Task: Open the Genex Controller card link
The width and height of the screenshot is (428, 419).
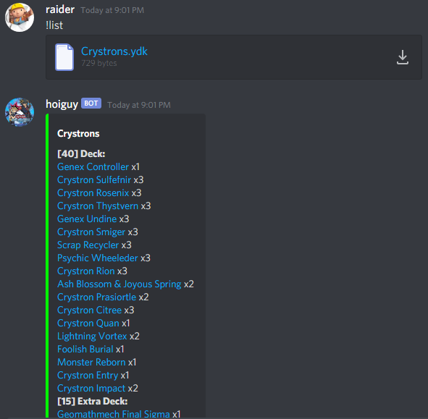Action: tap(93, 166)
